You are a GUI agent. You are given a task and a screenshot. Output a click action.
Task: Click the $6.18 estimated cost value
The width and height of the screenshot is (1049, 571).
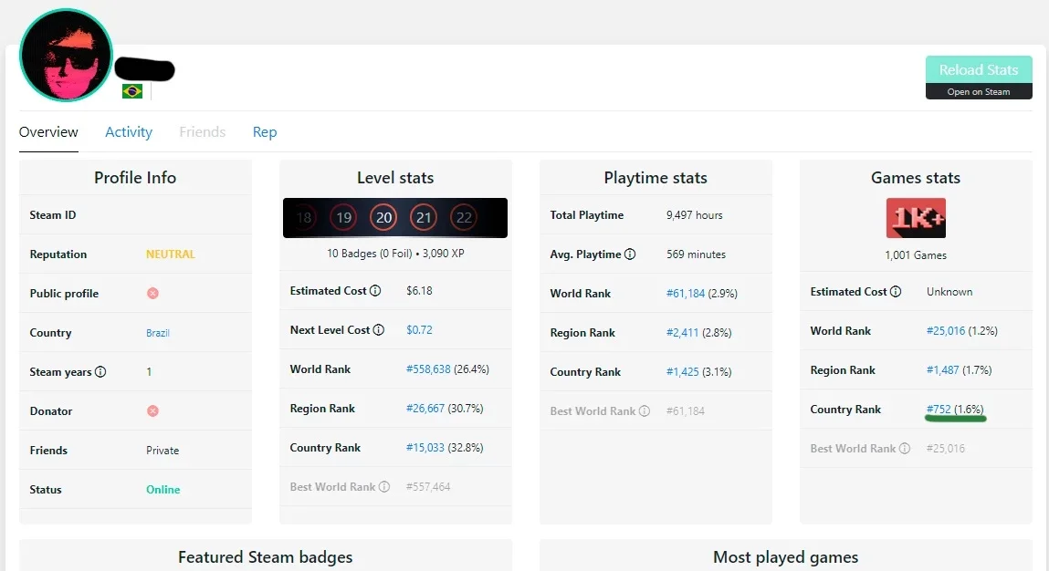pos(419,290)
